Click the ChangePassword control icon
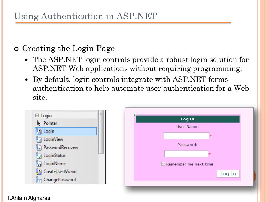This screenshot has height=202, width=269. [39, 180]
